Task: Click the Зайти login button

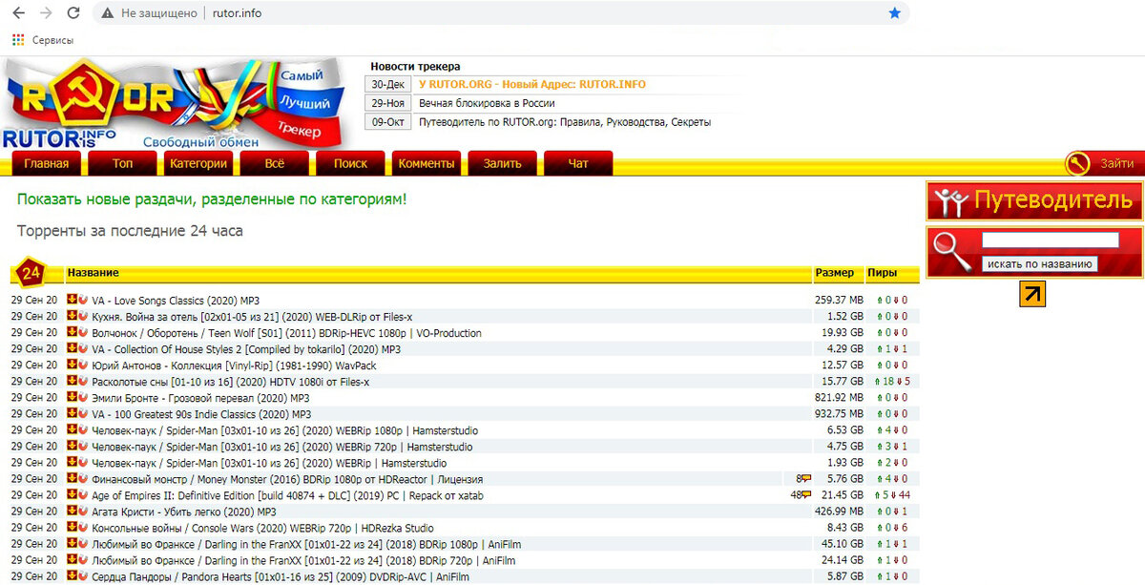Action: coord(1104,163)
